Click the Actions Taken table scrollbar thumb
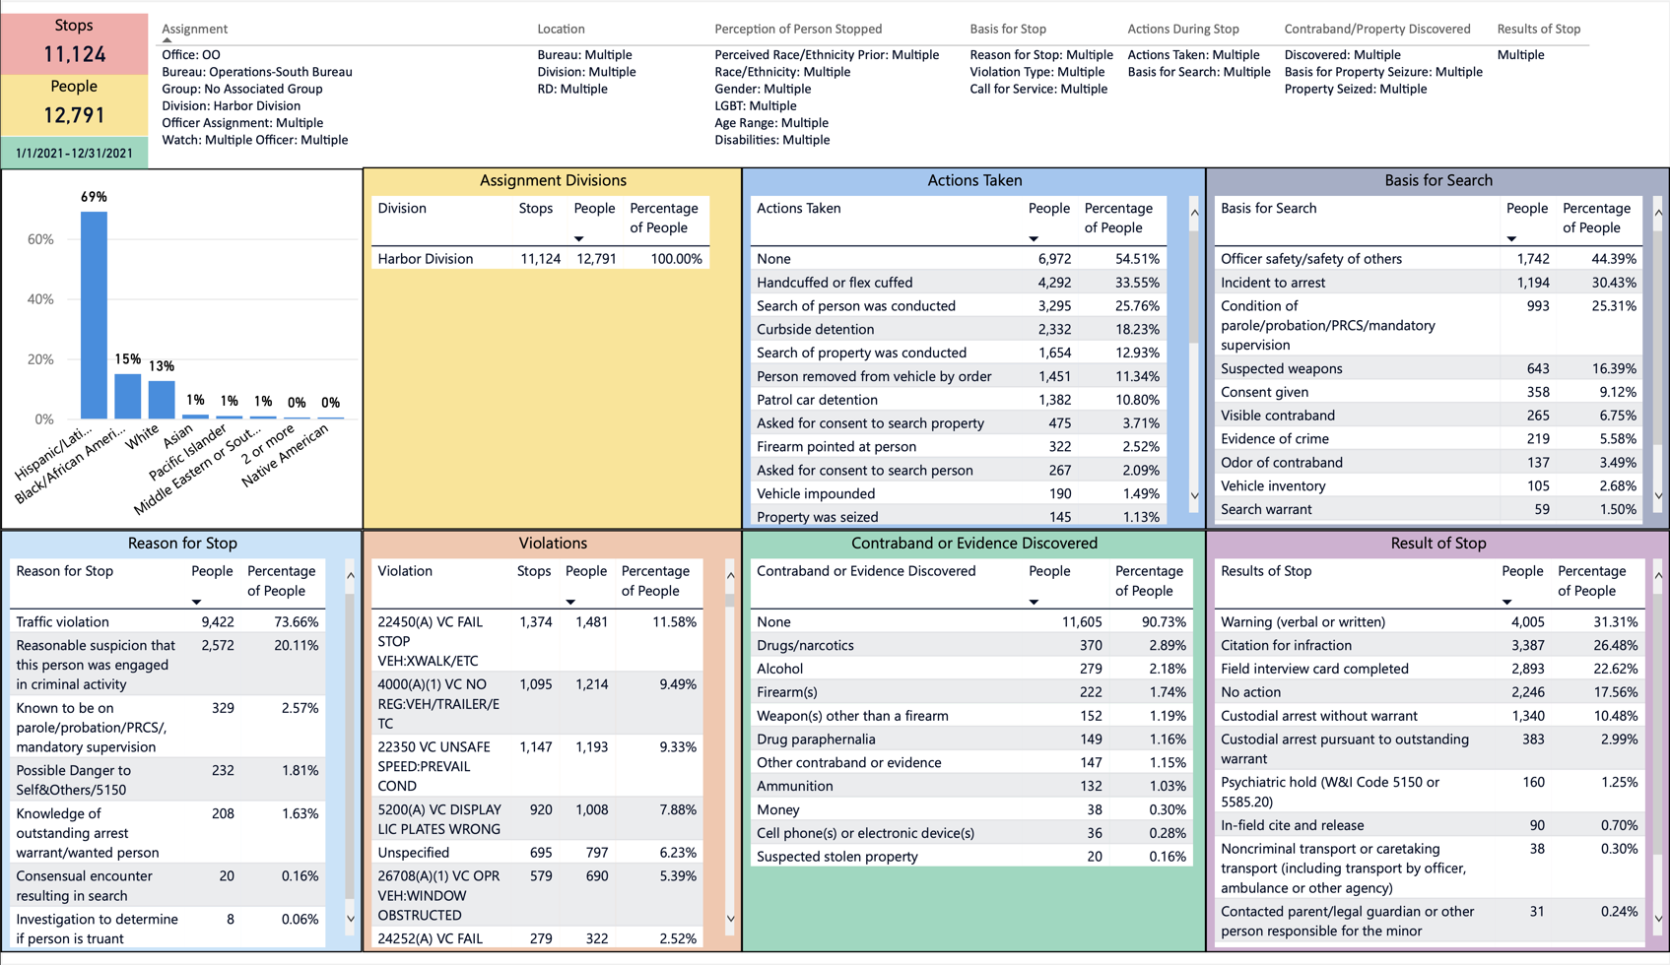The image size is (1670, 965). [x=1194, y=286]
